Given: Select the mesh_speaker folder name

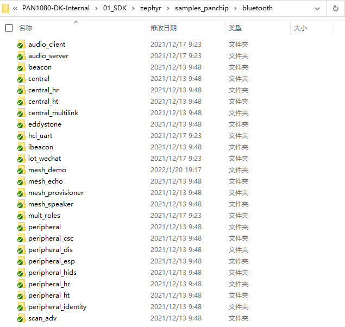Looking at the screenshot, I should (x=51, y=204).
